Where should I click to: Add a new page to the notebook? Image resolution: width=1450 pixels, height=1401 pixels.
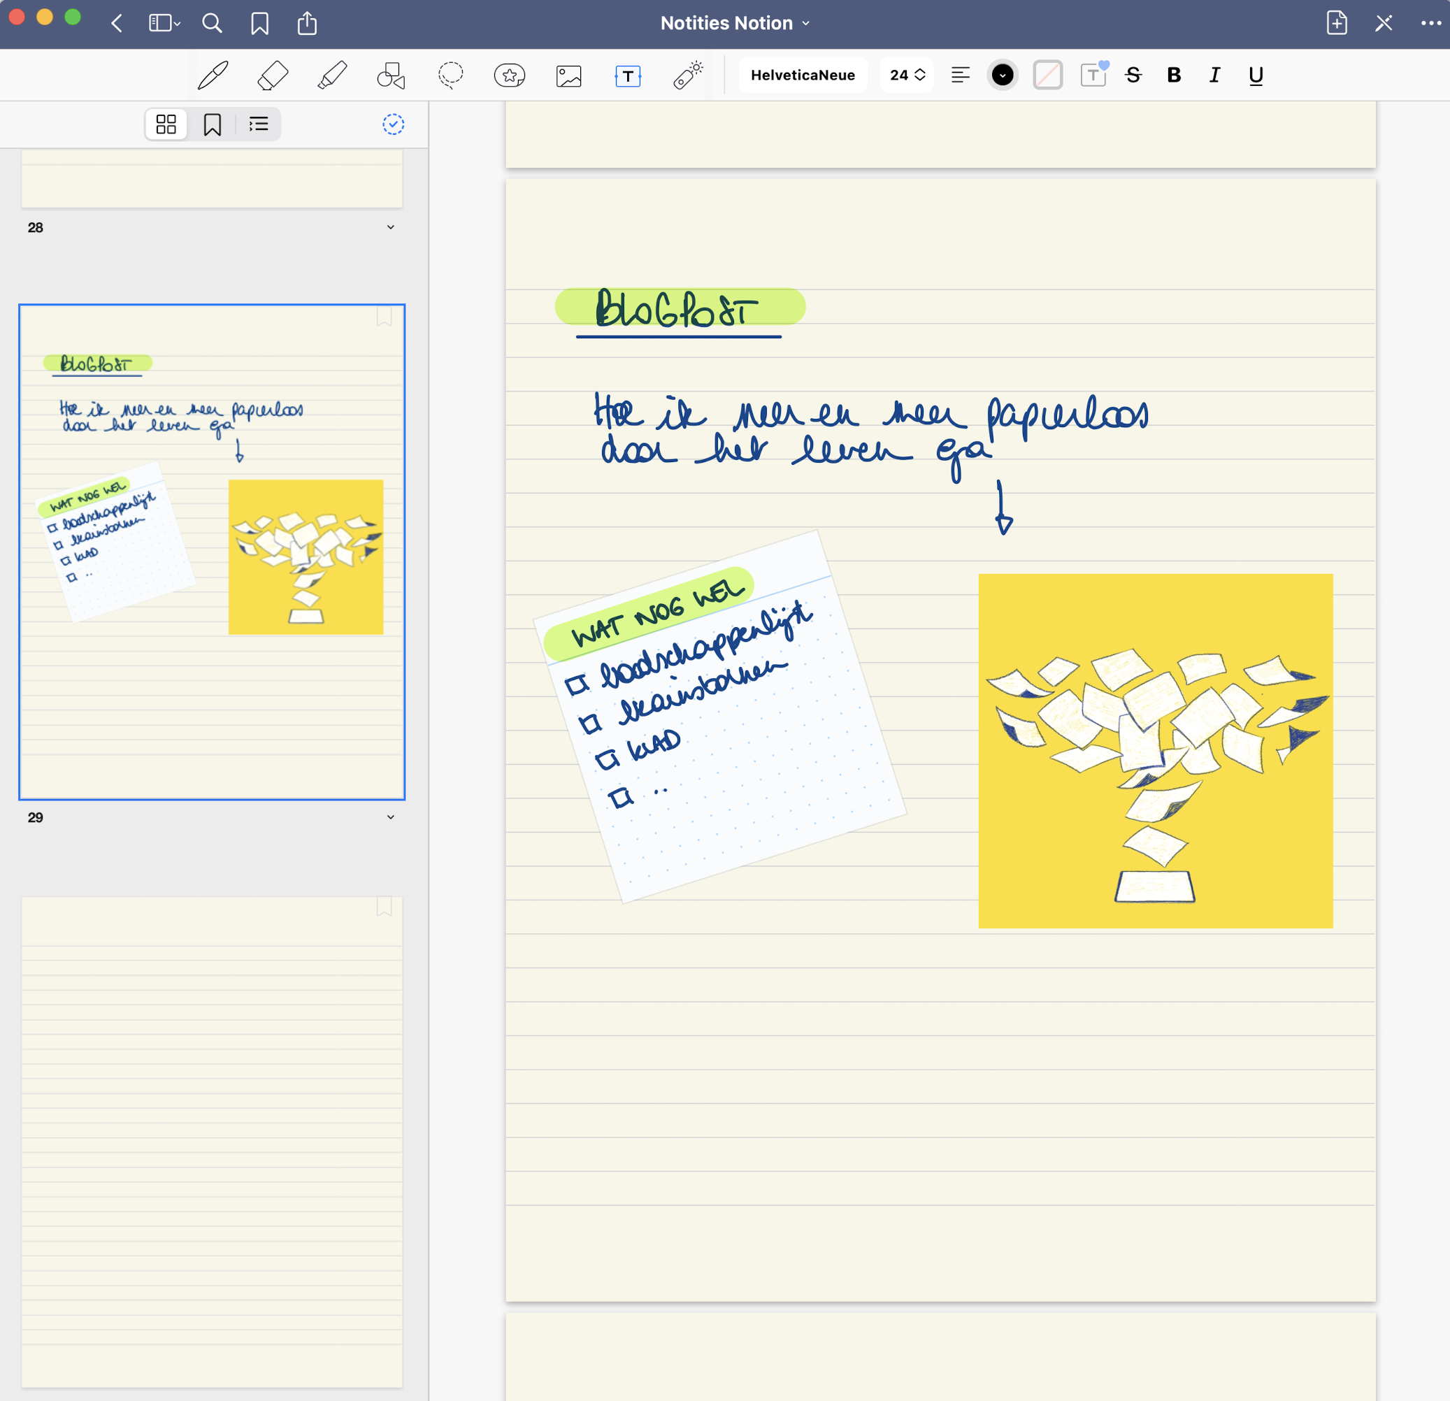point(1337,23)
